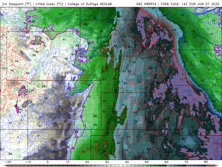Click the 50 tick label on the color bar
This screenshot has height=167, width=222.
point(147,162)
